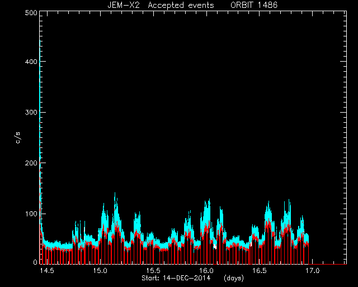Click the '14.5' x-axis tick label

(47, 271)
